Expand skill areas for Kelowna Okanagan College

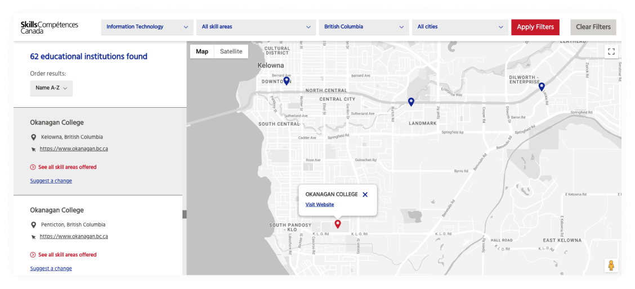[67, 167]
